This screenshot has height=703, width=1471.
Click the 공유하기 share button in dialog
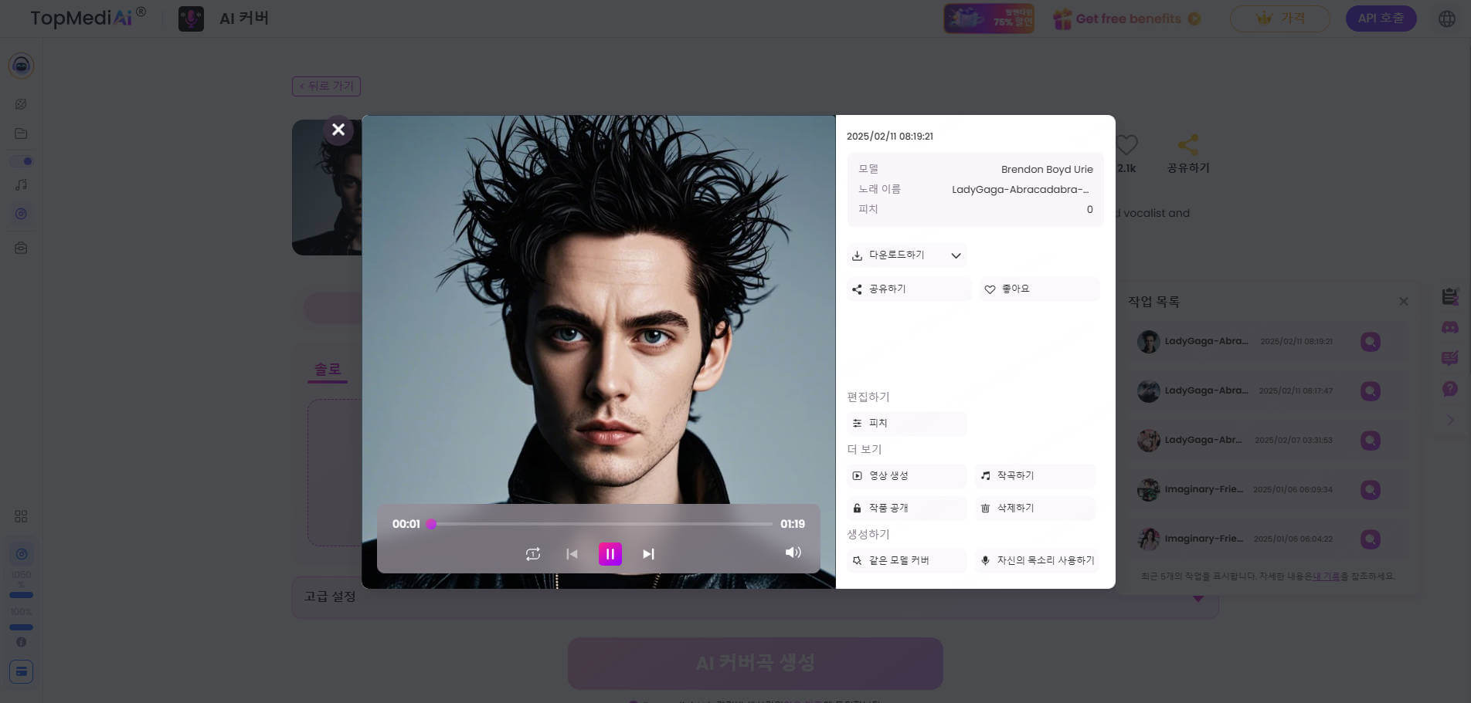click(x=909, y=289)
